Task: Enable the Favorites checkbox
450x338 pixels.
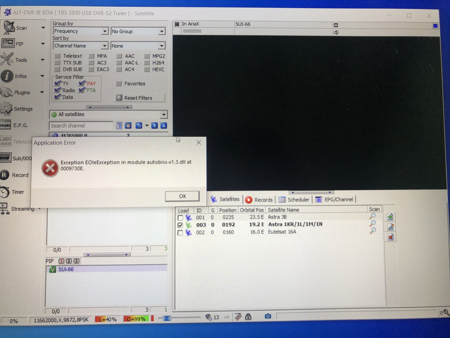Action: tap(119, 84)
